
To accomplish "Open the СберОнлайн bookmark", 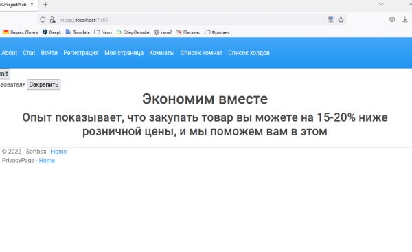I will click(133, 32).
